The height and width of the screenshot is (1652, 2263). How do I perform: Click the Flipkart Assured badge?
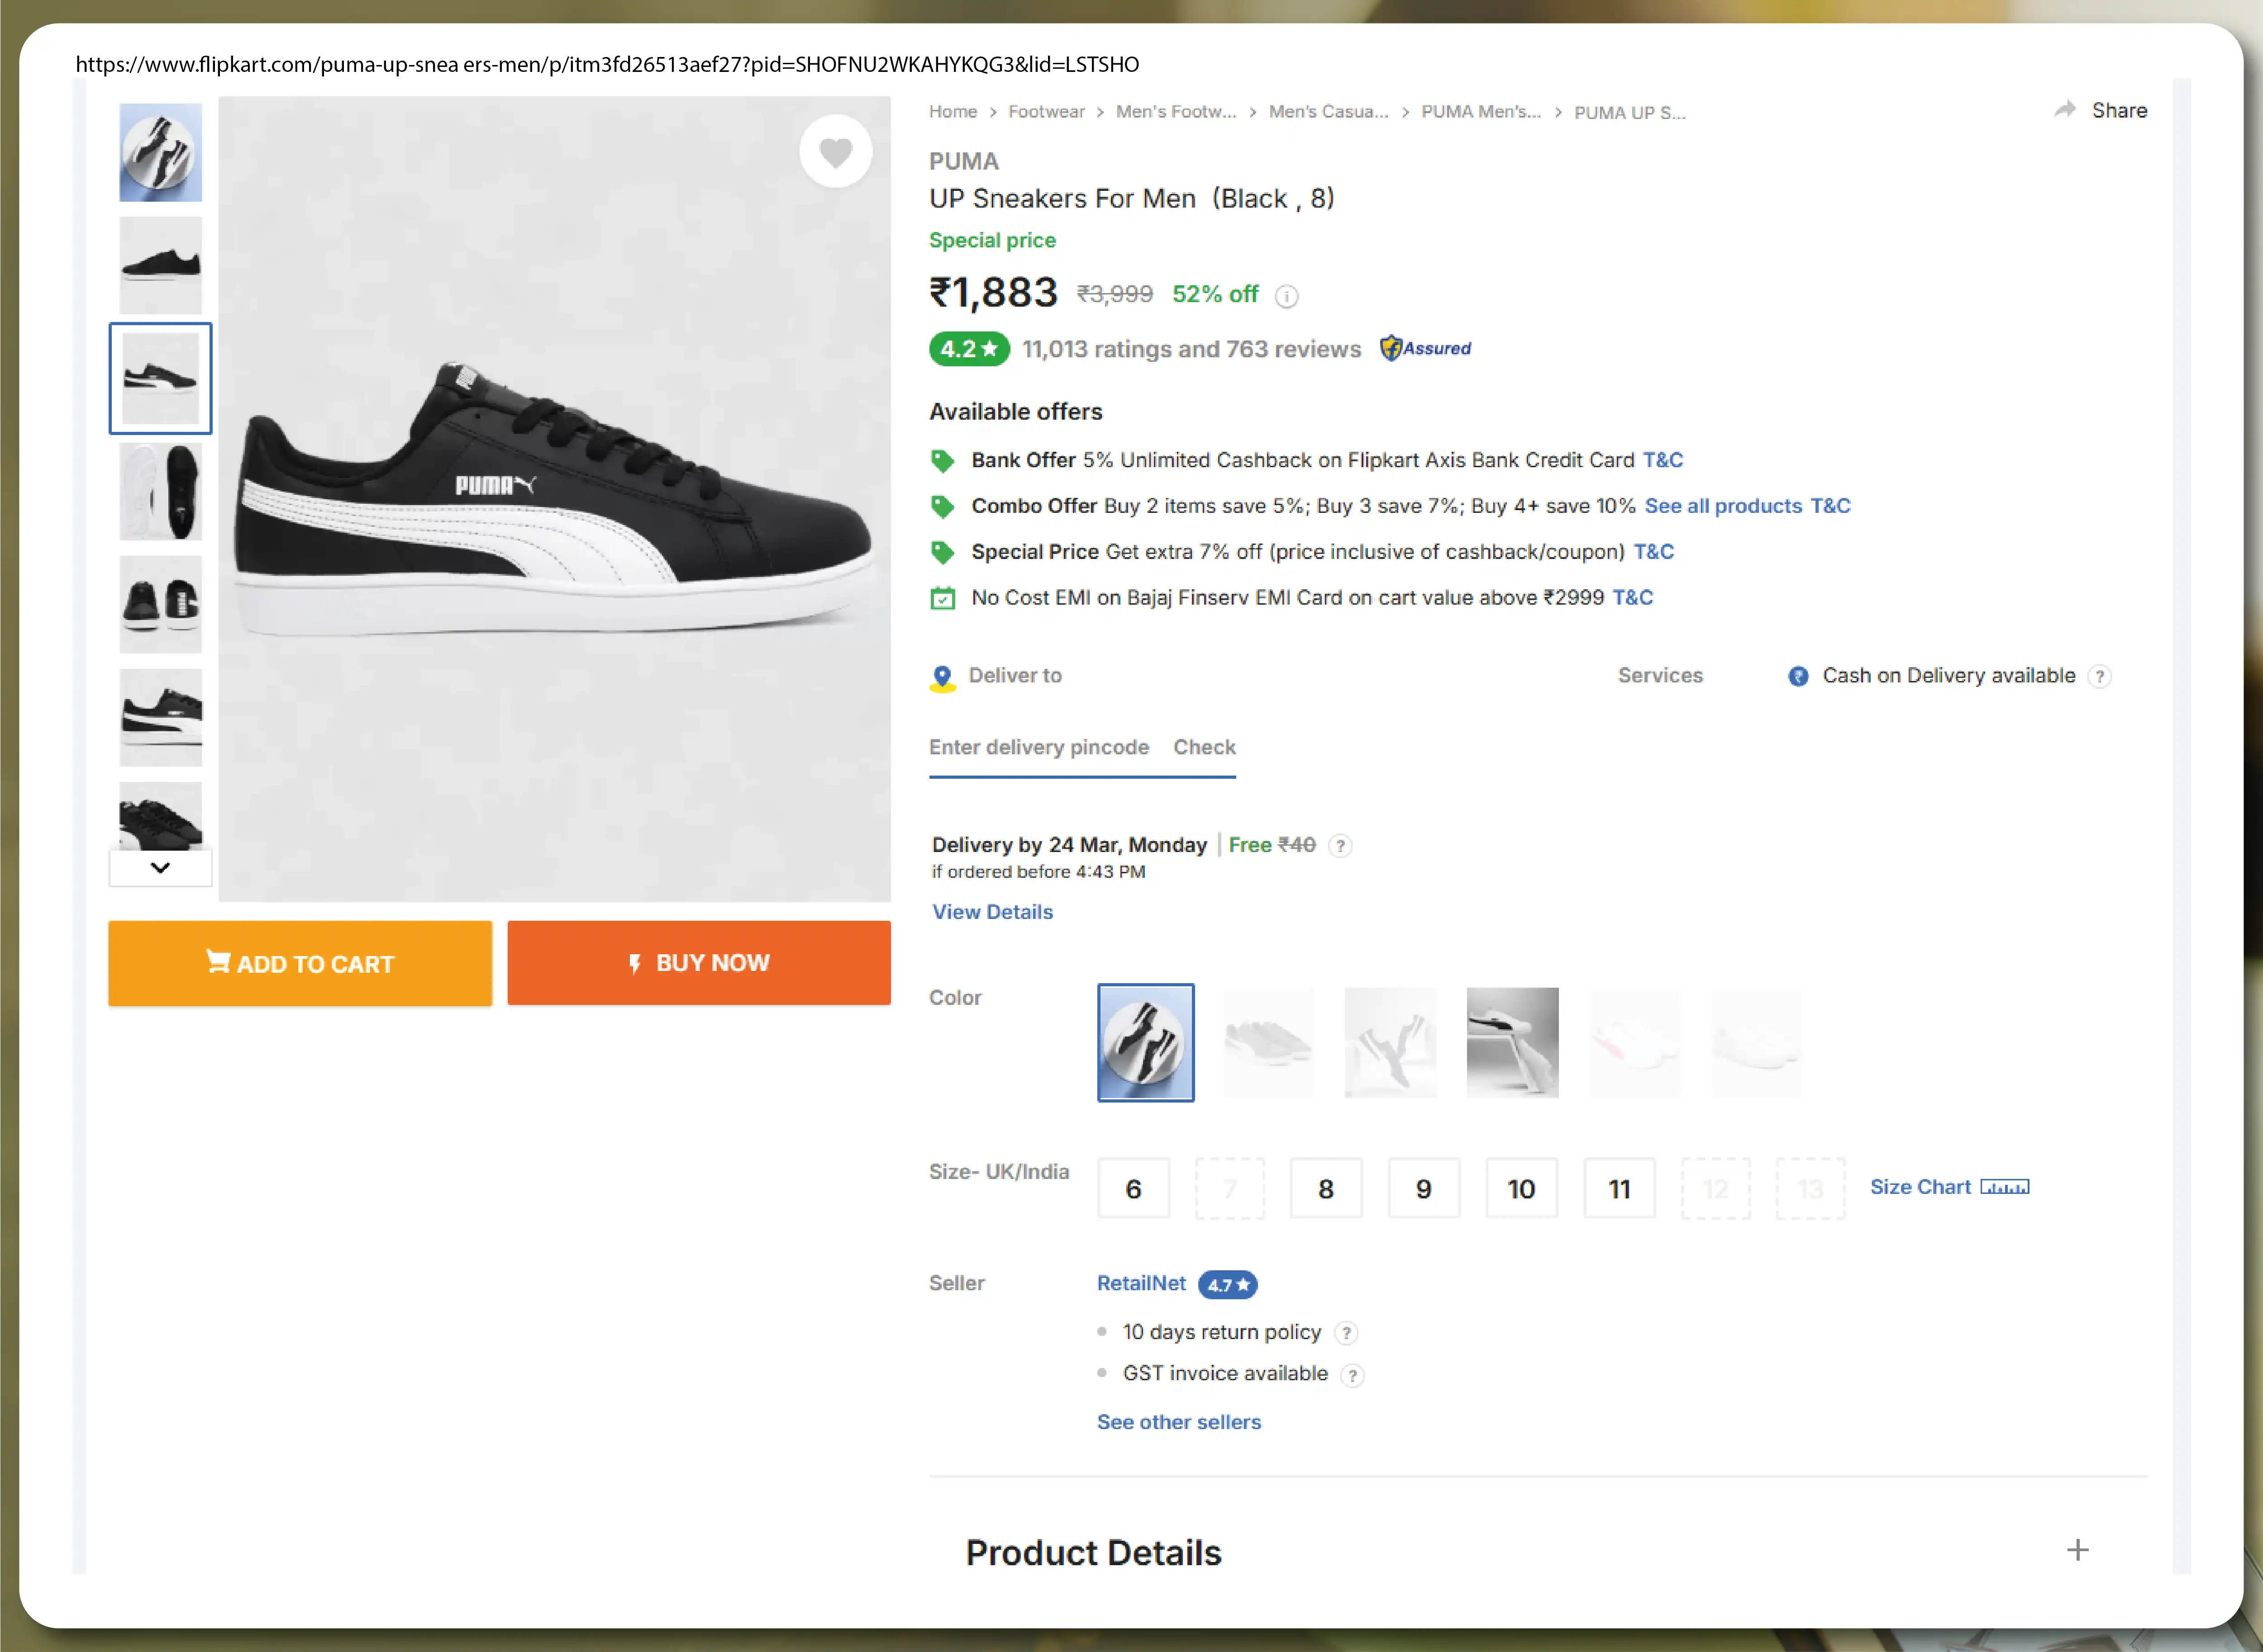click(x=1425, y=348)
